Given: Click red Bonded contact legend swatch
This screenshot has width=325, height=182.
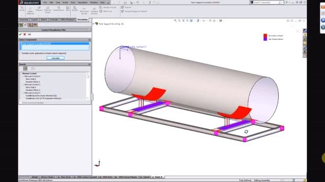Looking at the screenshot, I should pyautogui.click(x=265, y=35).
